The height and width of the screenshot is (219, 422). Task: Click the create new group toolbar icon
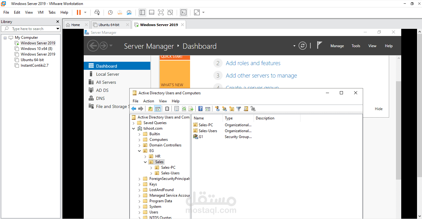click(x=224, y=109)
